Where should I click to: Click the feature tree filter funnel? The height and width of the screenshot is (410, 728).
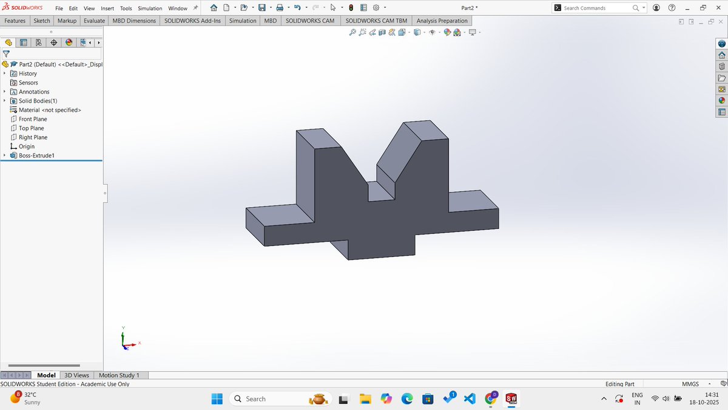point(6,53)
